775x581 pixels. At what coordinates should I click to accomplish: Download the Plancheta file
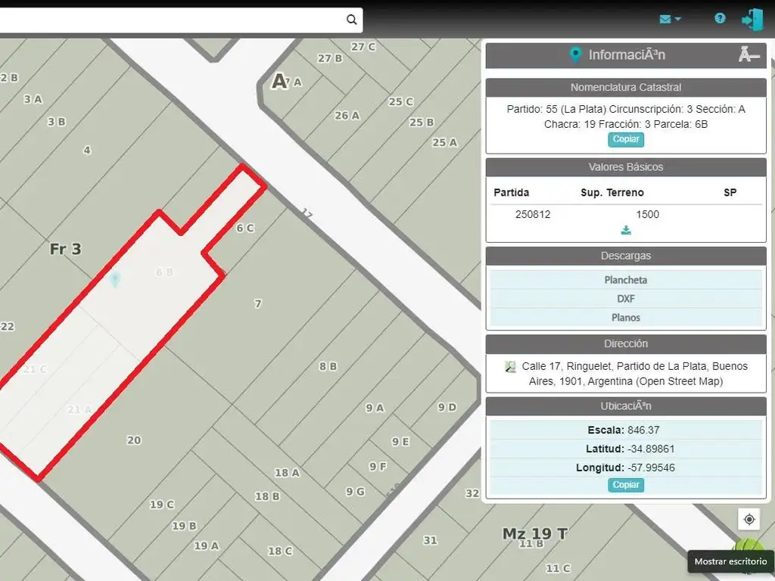click(x=626, y=280)
